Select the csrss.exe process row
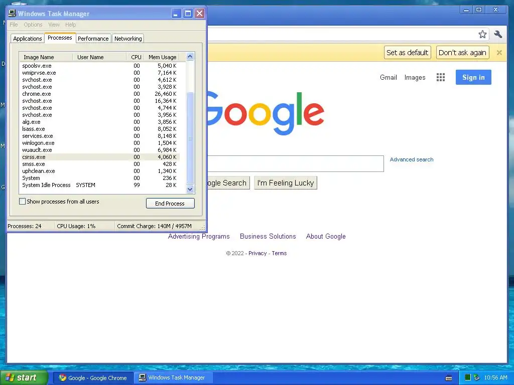Viewport: 514px width, 385px height. [99, 157]
